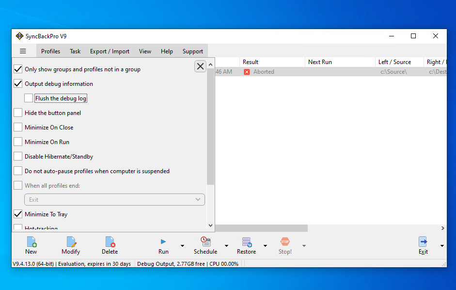456x290 pixels.
Task: Click the red Aborted result icon
Action: point(247,72)
